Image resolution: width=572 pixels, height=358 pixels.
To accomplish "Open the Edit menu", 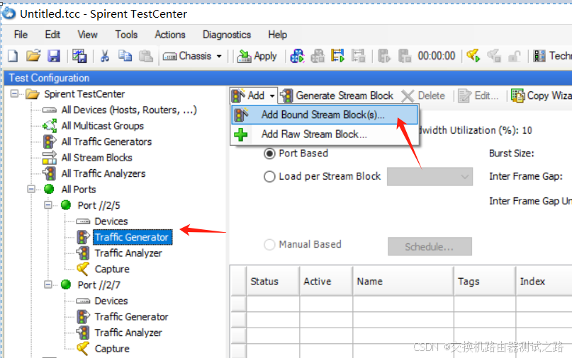I will click(52, 35).
